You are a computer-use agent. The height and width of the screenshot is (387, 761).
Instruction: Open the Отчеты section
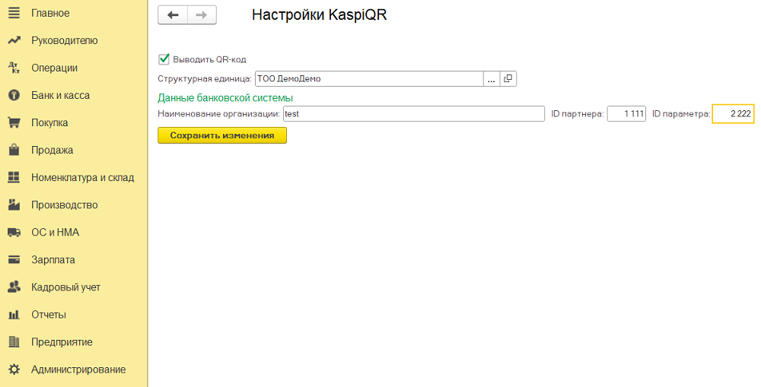pos(49,315)
